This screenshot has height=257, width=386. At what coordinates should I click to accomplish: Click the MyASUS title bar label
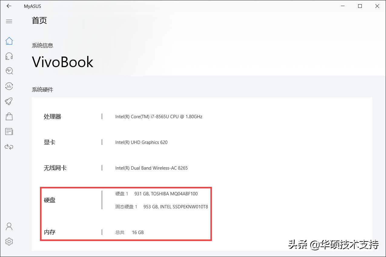pos(32,6)
